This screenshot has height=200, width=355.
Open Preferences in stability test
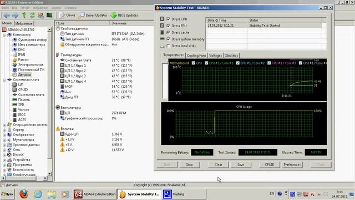click(292, 164)
